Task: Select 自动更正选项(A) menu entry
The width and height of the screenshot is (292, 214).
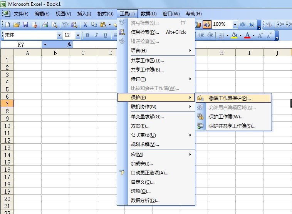Action: (156, 173)
